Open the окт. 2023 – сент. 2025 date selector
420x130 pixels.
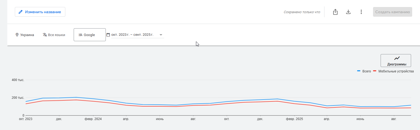click(x=132, y=35)
